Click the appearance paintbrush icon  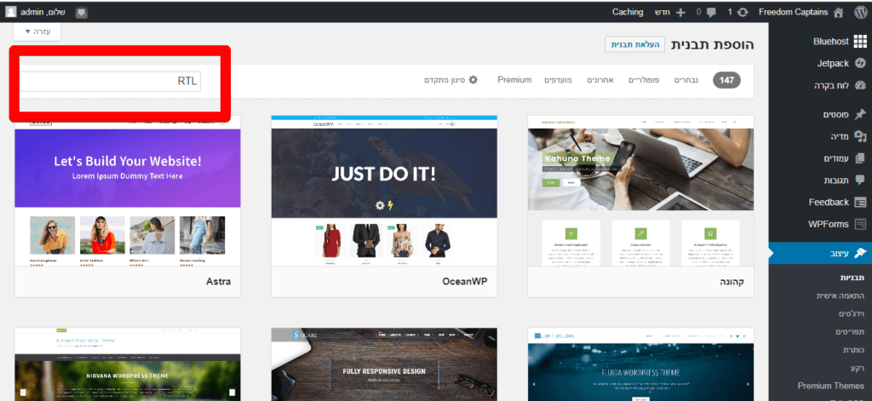point(860,253)
